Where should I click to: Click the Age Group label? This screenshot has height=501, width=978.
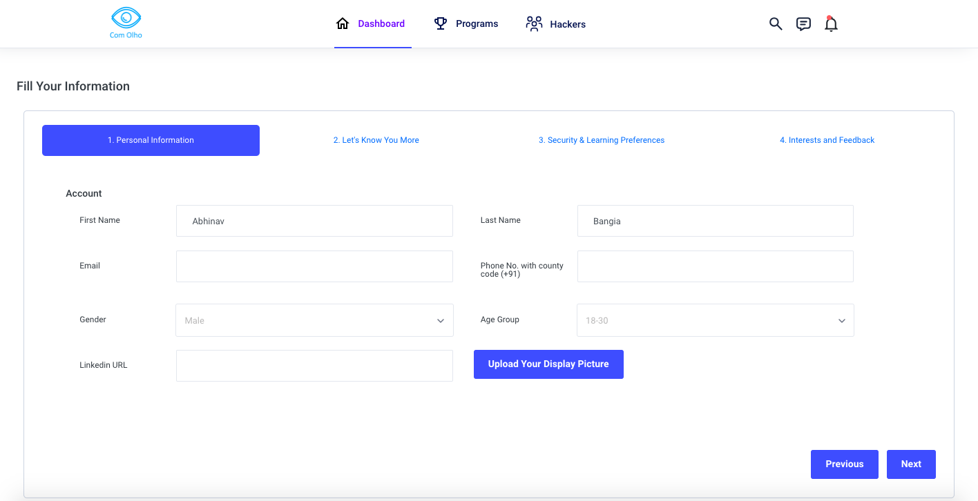click(500, 320)
